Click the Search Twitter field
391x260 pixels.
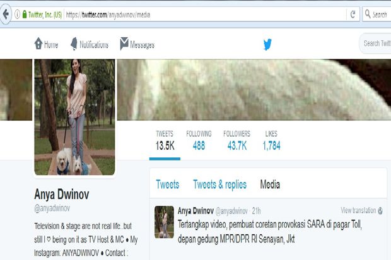tap(375, 43)
